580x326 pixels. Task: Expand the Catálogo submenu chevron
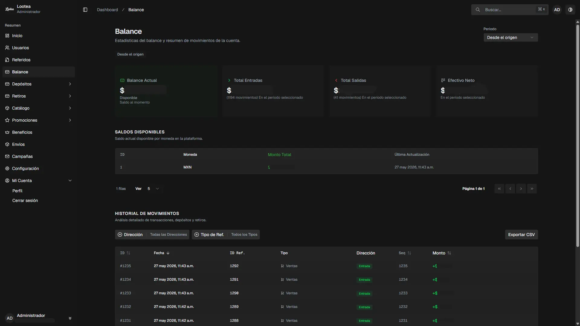[x=70, y=108]
